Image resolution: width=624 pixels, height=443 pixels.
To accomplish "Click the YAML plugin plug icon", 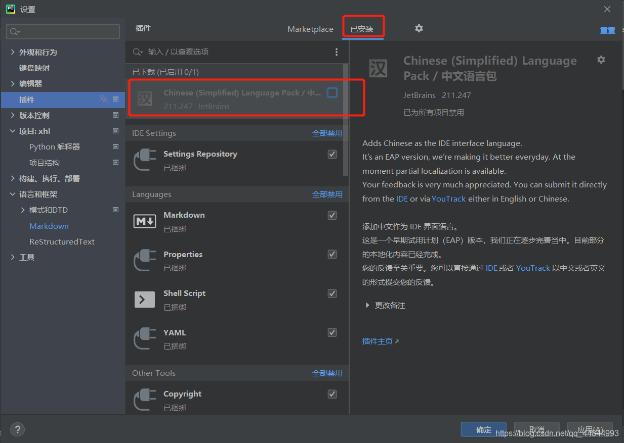I will 145,339.
